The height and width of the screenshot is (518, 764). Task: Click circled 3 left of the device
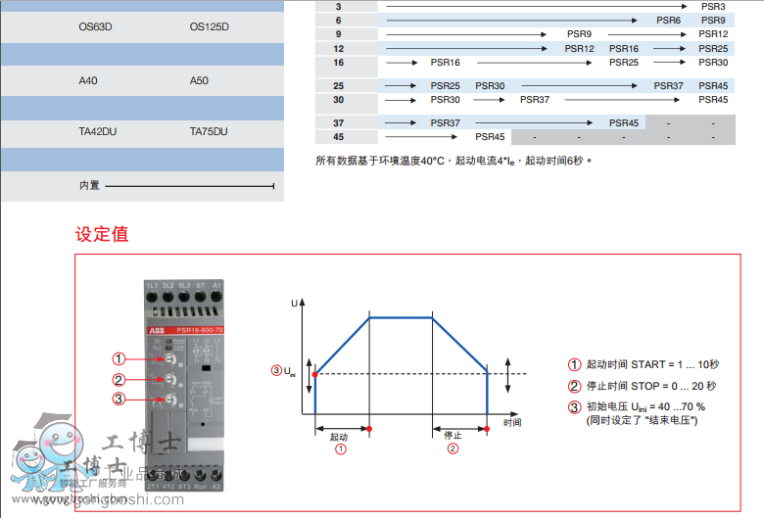pyautogui.click(x=119, y=399)
